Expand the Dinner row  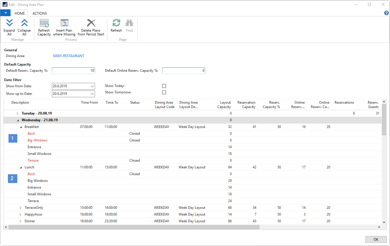click(21, 221)
